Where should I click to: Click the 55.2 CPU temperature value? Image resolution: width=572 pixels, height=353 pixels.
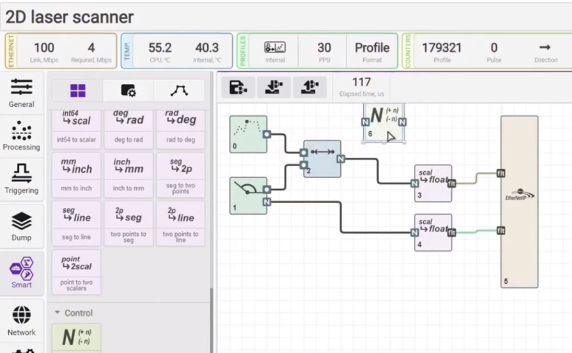[160, 48]
